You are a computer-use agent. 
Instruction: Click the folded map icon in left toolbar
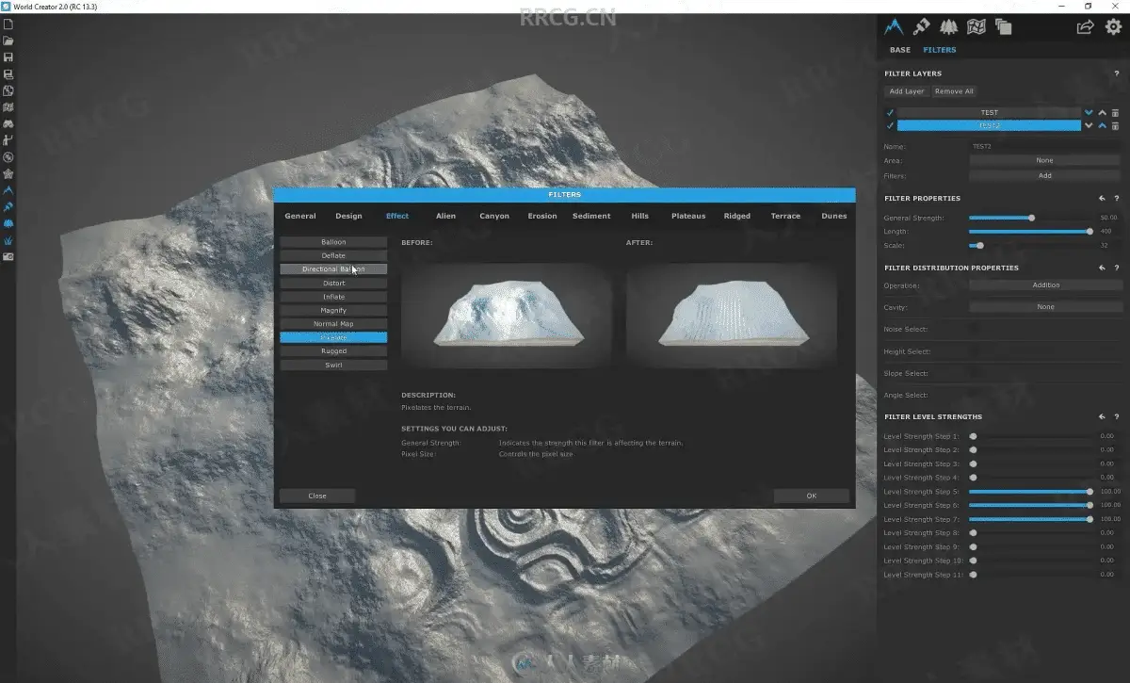pos(8,107)
